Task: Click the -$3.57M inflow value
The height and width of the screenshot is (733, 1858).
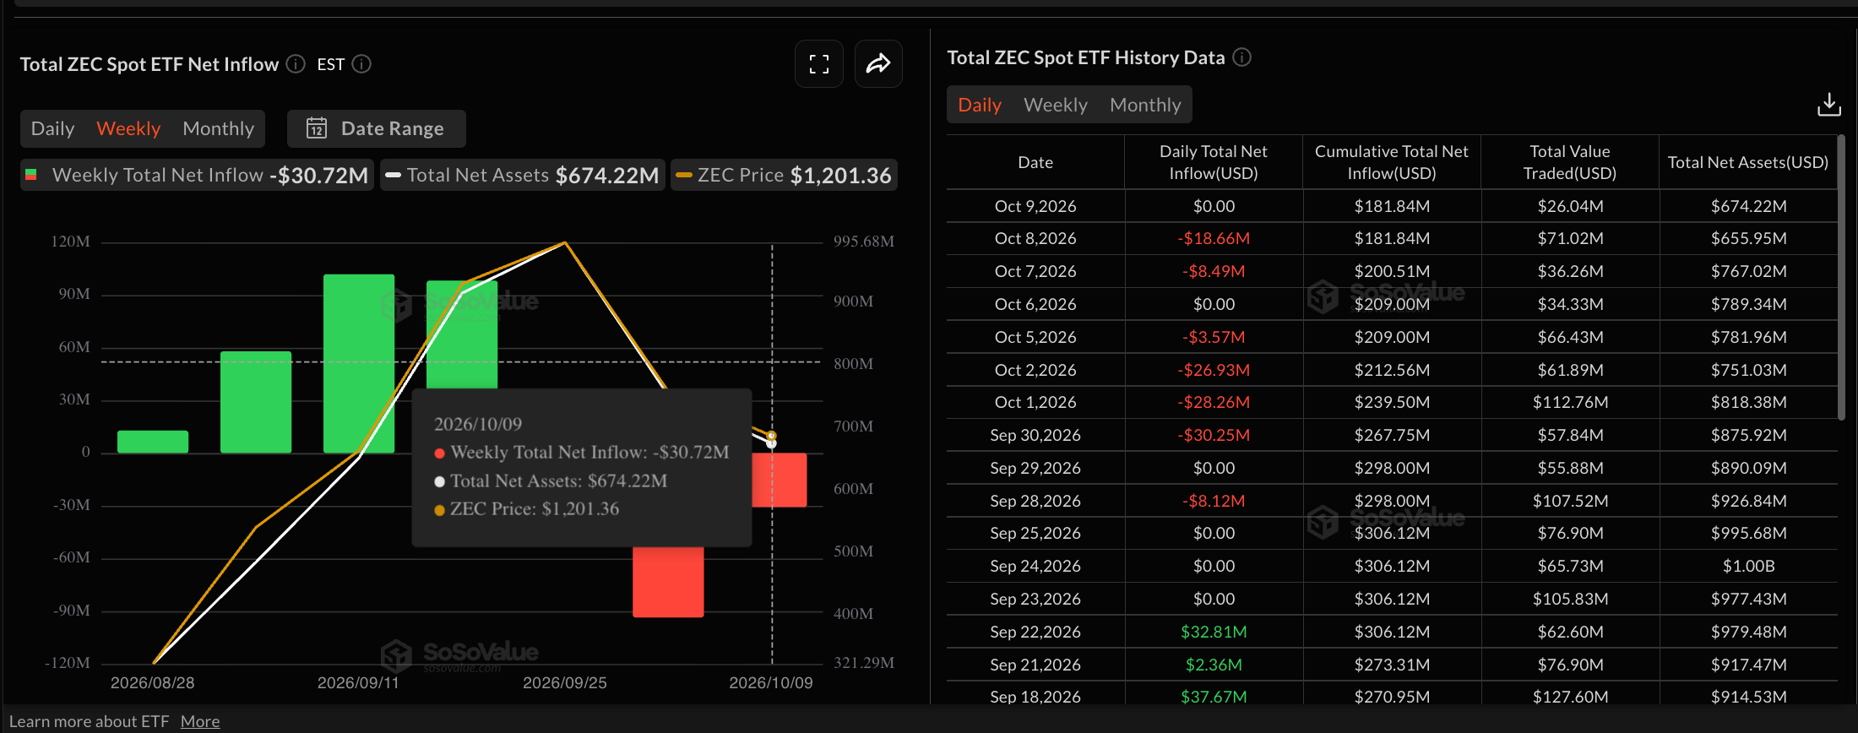Action: coord(1214,337)
